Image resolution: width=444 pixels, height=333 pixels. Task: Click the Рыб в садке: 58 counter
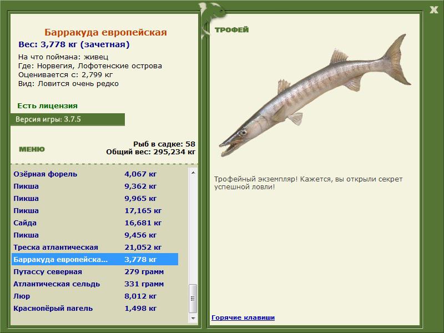[164, 144]
